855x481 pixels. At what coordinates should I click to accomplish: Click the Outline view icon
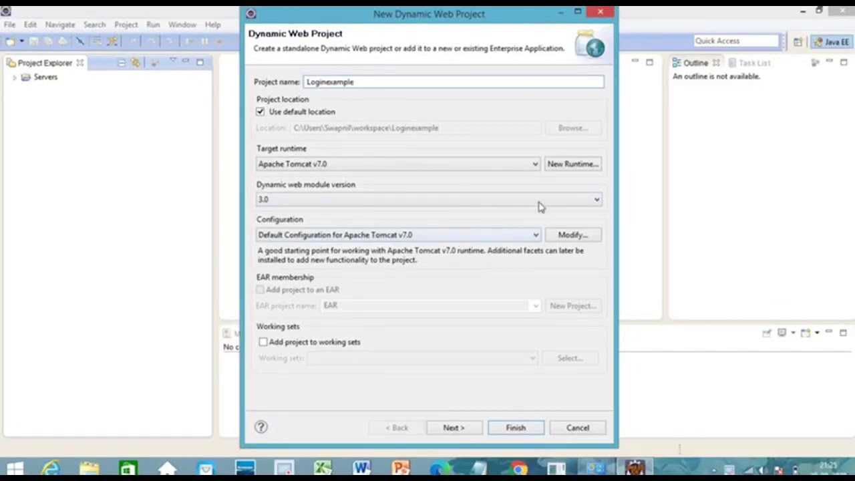677,62
